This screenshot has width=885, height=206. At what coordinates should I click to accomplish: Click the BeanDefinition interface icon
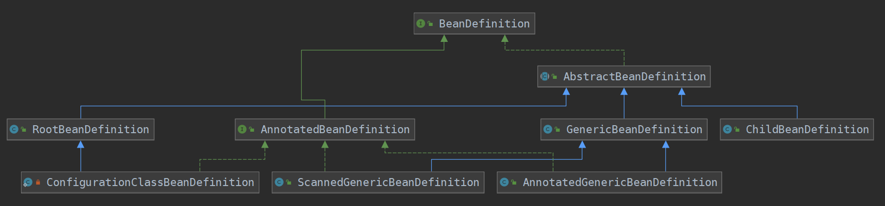click(421, 23)
